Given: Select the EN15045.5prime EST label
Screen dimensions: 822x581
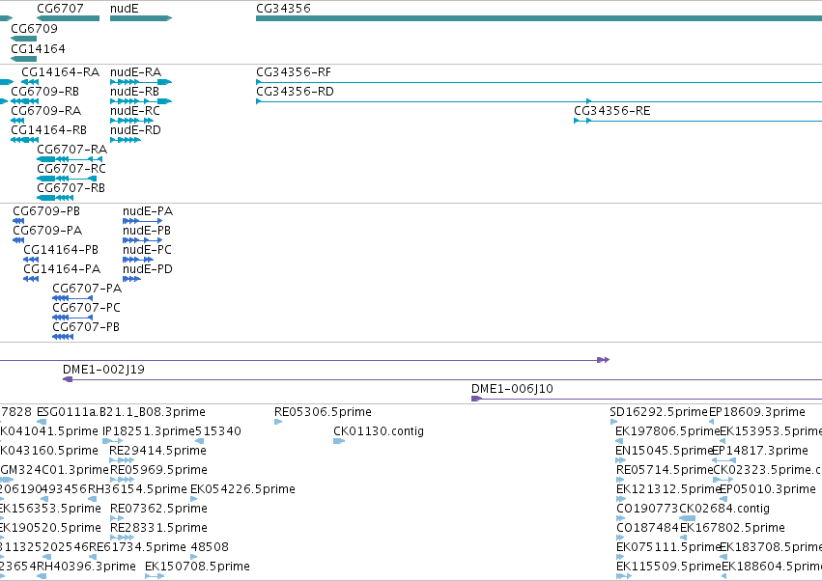Looking at the screenshot, I should [664, 451].
